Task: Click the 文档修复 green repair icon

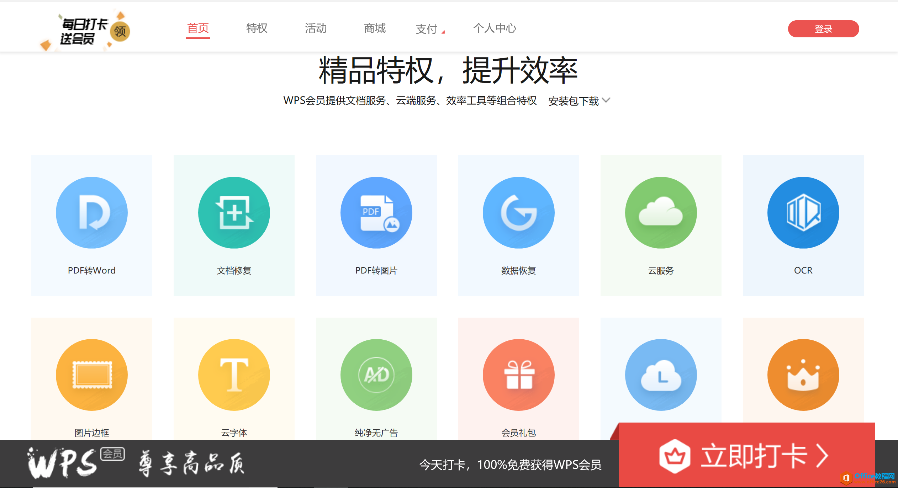Action: coord(234,213)
